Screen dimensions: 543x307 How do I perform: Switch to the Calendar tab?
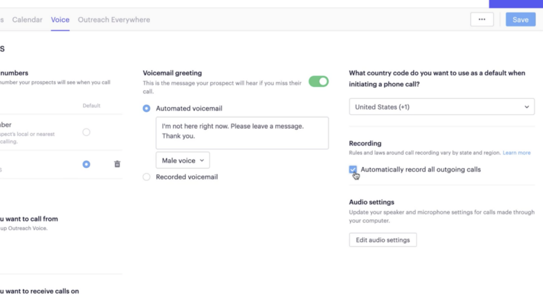tap(28, 20)
